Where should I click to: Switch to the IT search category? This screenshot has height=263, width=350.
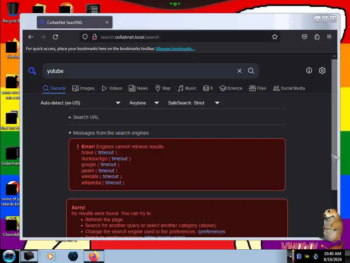pos(208,88)
